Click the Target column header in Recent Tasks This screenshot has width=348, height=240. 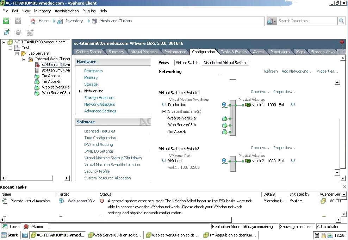pos(77,194)
